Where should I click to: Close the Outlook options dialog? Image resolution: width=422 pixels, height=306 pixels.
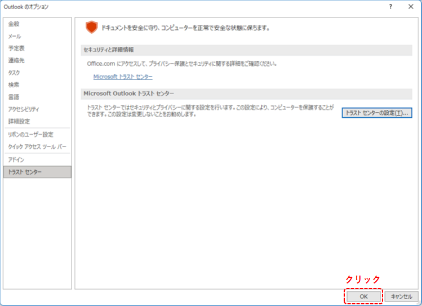click(x=411, y=7)
